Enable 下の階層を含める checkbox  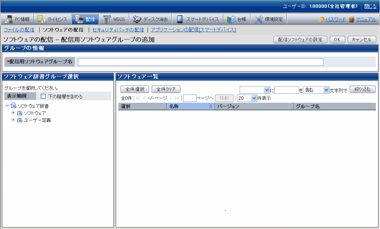tap(43, 96)
